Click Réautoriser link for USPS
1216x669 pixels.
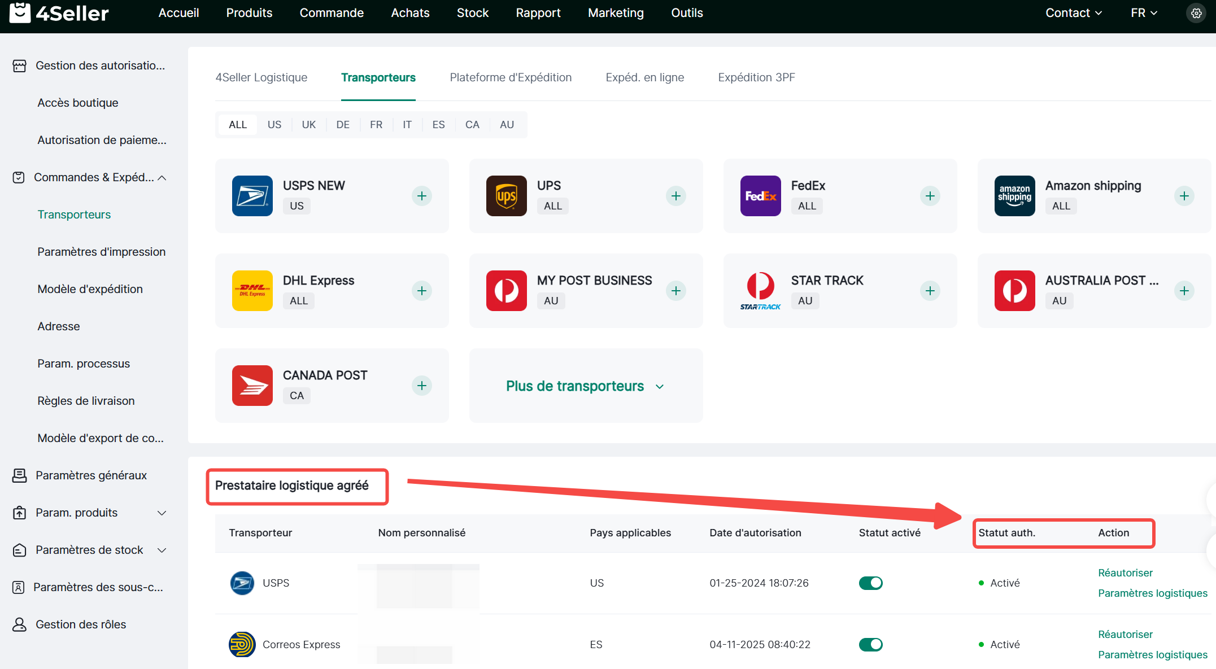[x=1125, y=572]
